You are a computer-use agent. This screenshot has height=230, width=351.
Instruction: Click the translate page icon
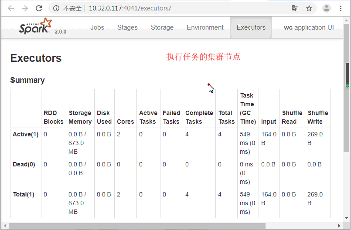tap(295, 8)
